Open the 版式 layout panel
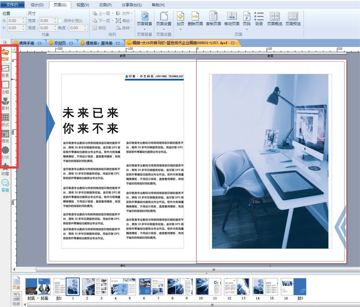This screenshot has width=360, height=307. click(x=5, y=120)
